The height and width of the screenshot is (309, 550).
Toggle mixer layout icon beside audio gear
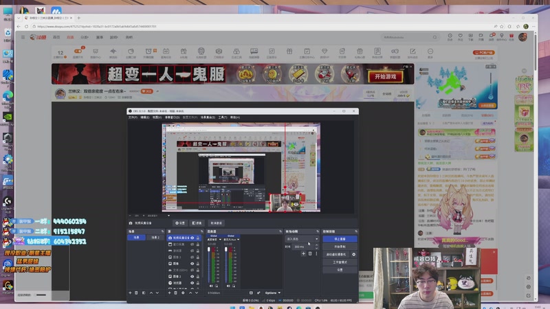[x=251, y=293]
